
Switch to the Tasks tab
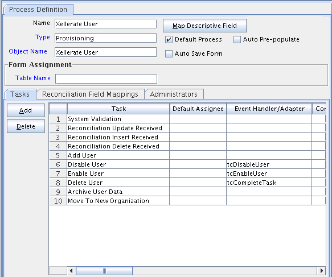pyautogui.click(x=20, y=94)
